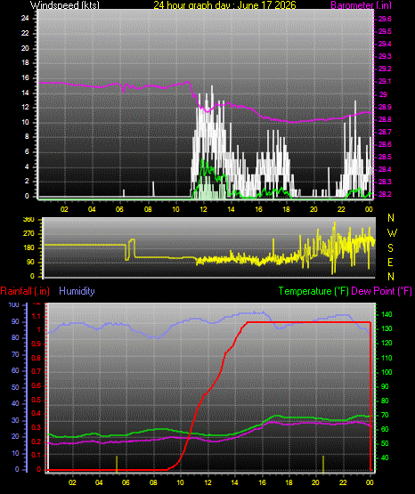
Task: Click the top "N" compass letter
Action: point(391,218)
